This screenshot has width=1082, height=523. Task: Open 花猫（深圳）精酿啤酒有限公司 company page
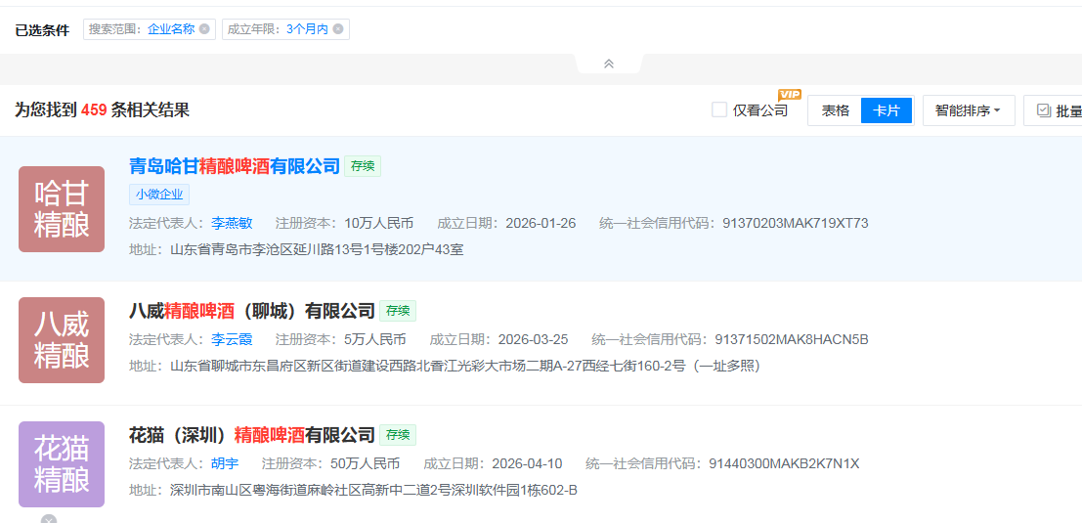[252, 435]
